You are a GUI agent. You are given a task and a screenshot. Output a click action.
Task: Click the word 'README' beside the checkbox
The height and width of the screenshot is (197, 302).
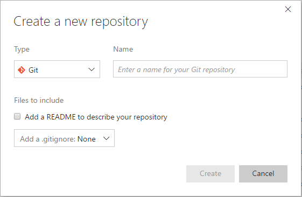61,117
